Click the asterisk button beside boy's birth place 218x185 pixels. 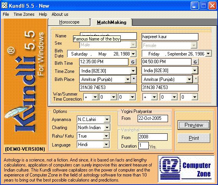(x=134, y=79)
